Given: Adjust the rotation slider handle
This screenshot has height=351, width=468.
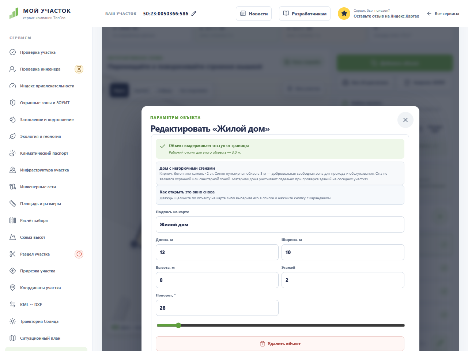Looking at the screenshot, I should point(178,325).
